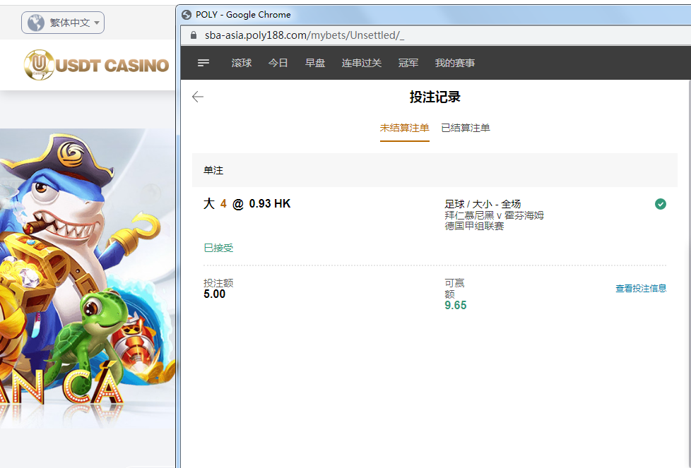Switch to the 已结算注单 tab
The image size is (691, 468).
click(466, 128)
